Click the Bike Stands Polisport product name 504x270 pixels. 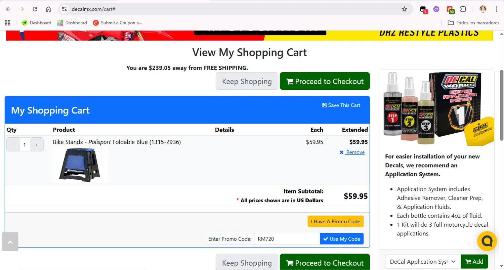117,142
